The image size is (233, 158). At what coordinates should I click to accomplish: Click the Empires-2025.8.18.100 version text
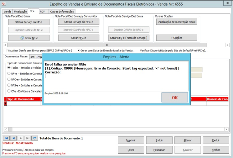[56, 93]
